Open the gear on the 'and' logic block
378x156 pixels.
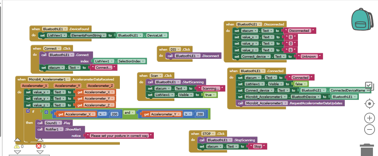pyautogui.click(x=46, y=112)
